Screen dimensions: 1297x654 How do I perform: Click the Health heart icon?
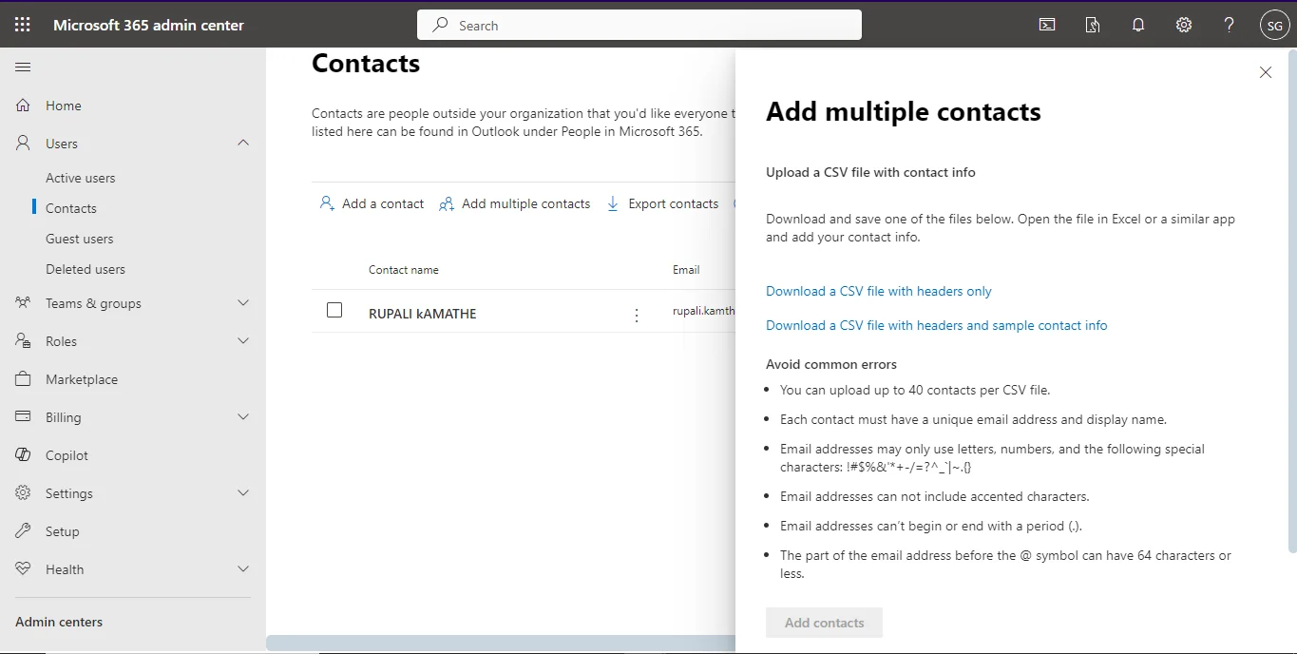[x=24, y=569]
